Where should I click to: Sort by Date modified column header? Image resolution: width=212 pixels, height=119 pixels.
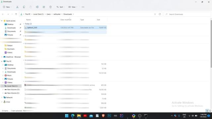coord(66,20)
